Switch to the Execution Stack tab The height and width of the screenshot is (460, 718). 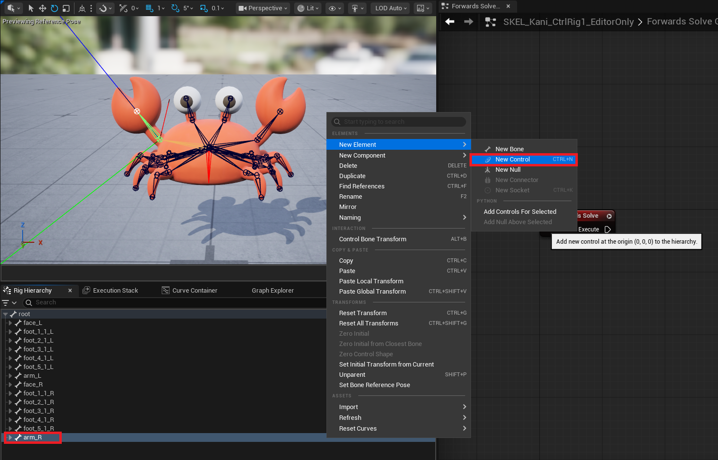(x=110, y=291)
